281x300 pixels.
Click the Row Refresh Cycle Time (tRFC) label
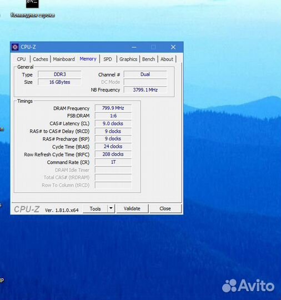(x=57, y=154)
